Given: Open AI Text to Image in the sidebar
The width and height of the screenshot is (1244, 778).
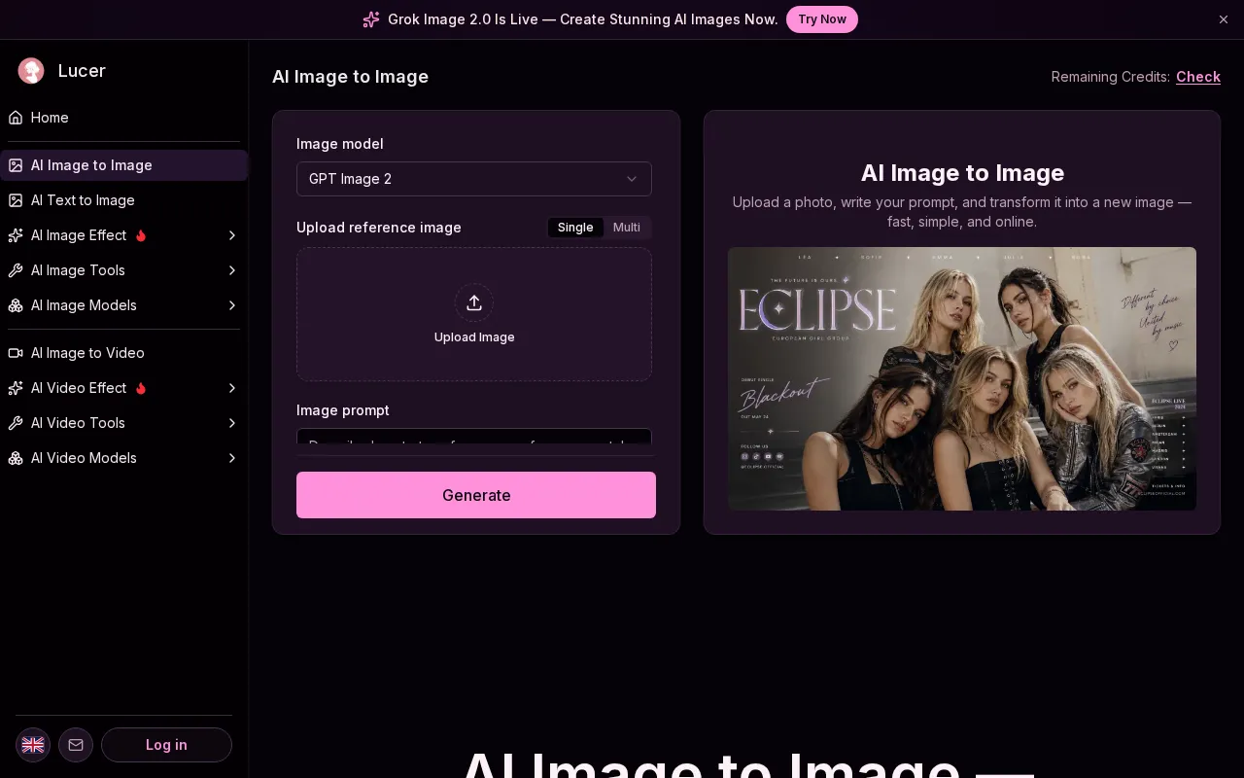Looking at the screenshot, I should (x=123, y=200).
